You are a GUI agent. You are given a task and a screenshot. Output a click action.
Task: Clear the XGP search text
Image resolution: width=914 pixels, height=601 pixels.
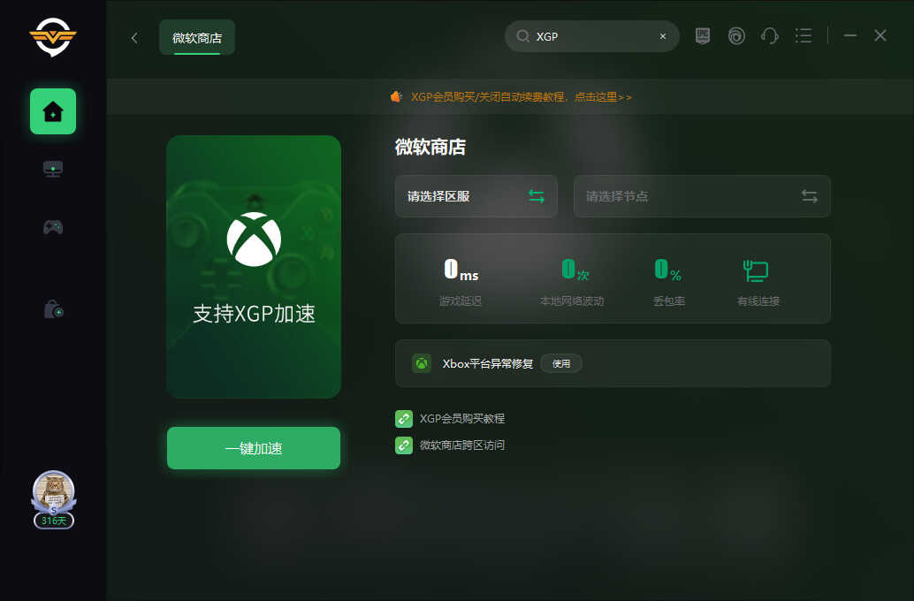pos(663,36)
